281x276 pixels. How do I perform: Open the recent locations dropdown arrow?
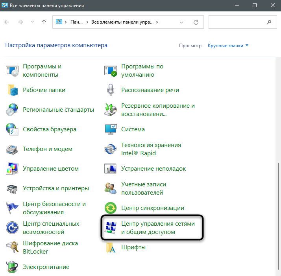pyautogui.click(x=32, y=22)
